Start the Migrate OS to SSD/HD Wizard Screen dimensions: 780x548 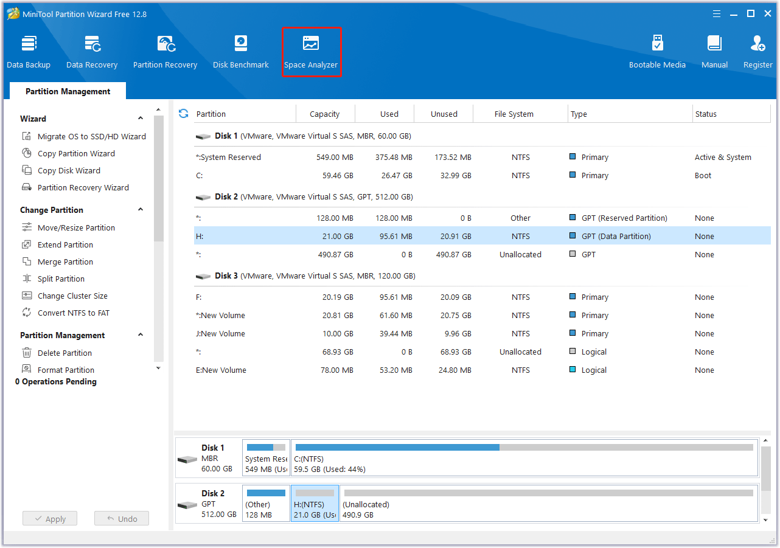click(84, 136)
